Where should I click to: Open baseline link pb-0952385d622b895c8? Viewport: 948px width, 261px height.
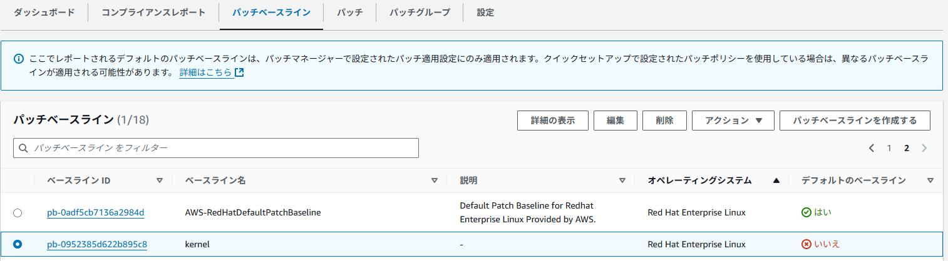[97, 244]
